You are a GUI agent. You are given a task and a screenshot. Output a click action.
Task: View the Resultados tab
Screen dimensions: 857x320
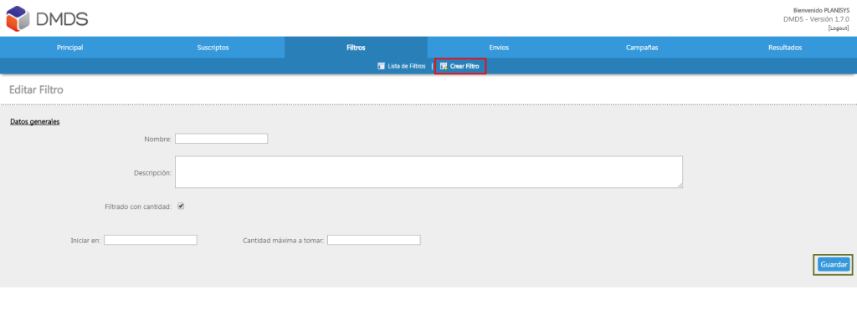(785, 48)
